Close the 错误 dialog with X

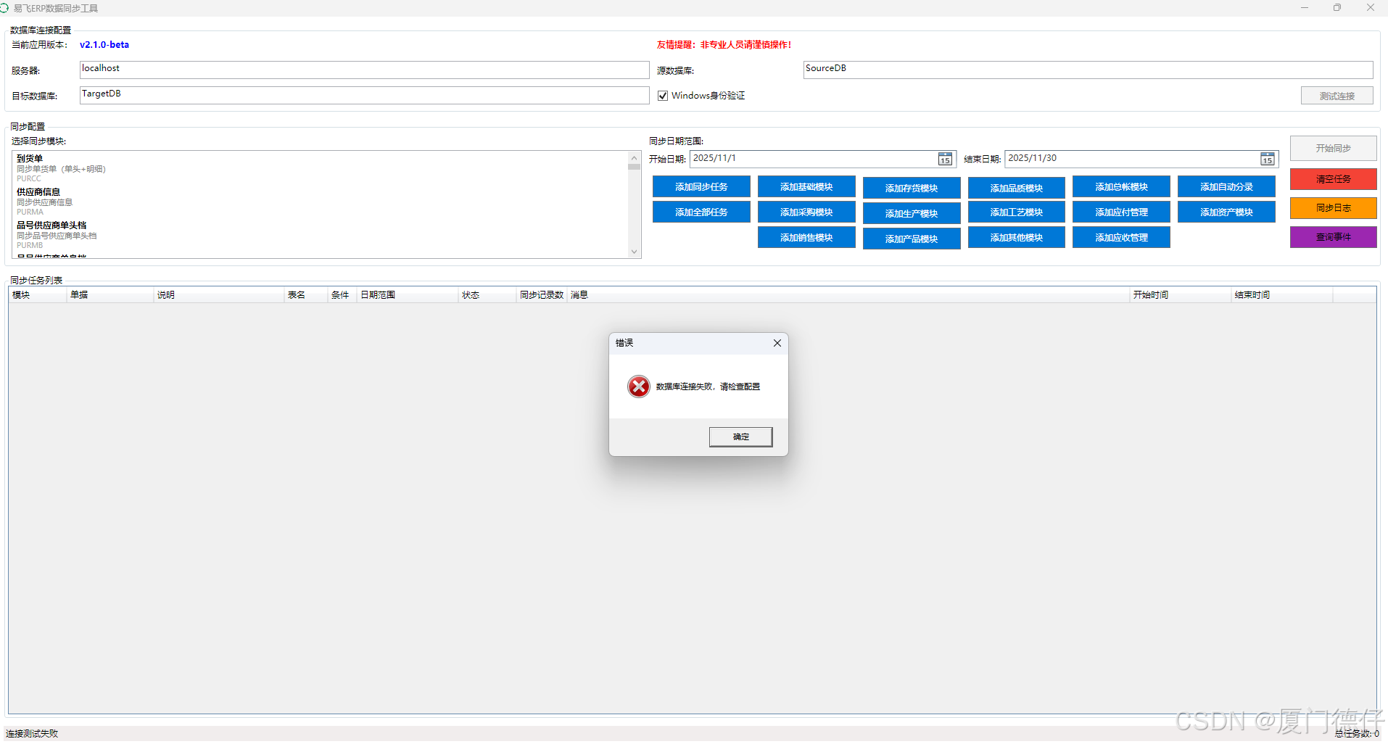[x=777, y=343]
